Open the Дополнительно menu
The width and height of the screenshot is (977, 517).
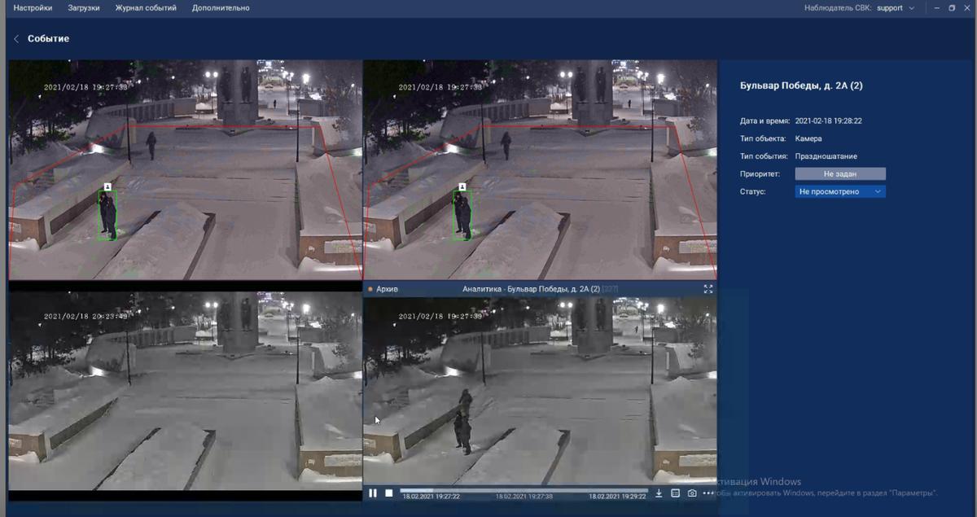(221, 8)
